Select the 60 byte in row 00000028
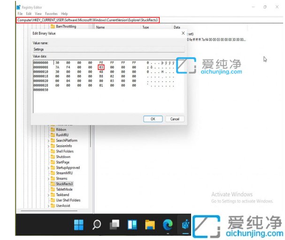This screenshot has height=240, width=285. tap(57, 85)
